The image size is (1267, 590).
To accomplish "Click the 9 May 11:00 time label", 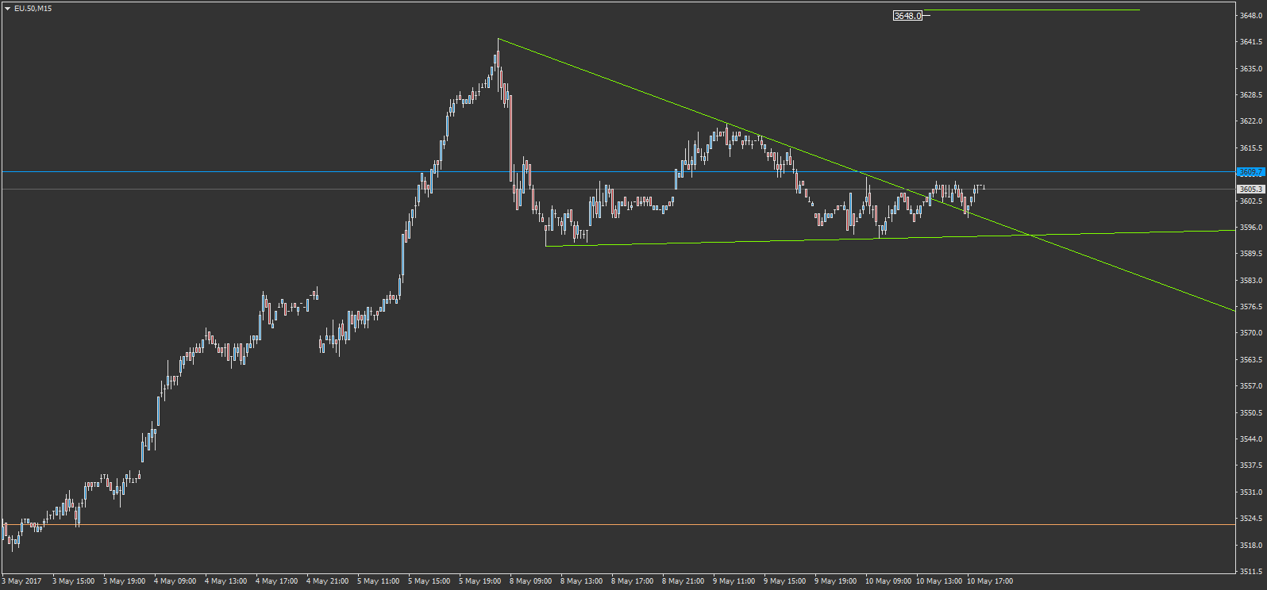I will pyautogui.click(x=734, y=581).
